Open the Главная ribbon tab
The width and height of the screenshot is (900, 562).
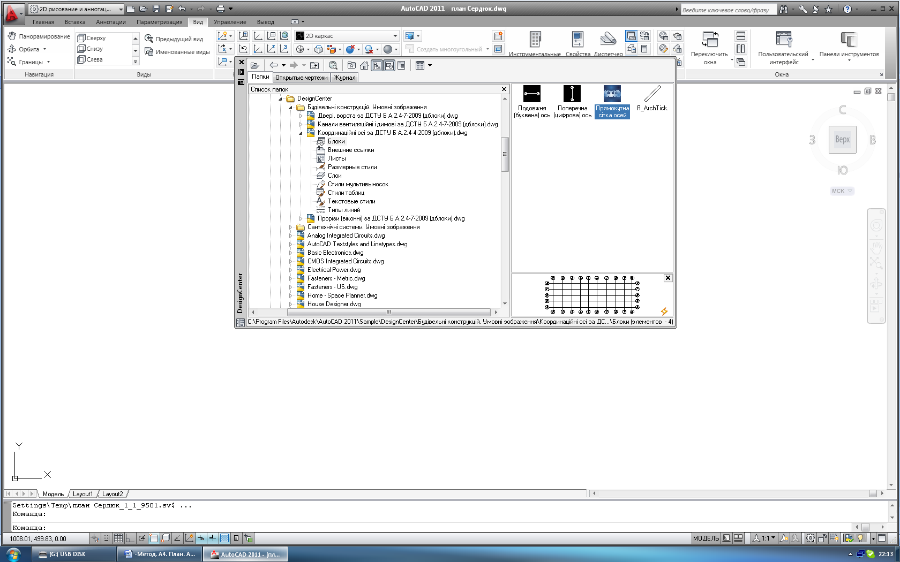pyautogui.click(x=43, y=22)
